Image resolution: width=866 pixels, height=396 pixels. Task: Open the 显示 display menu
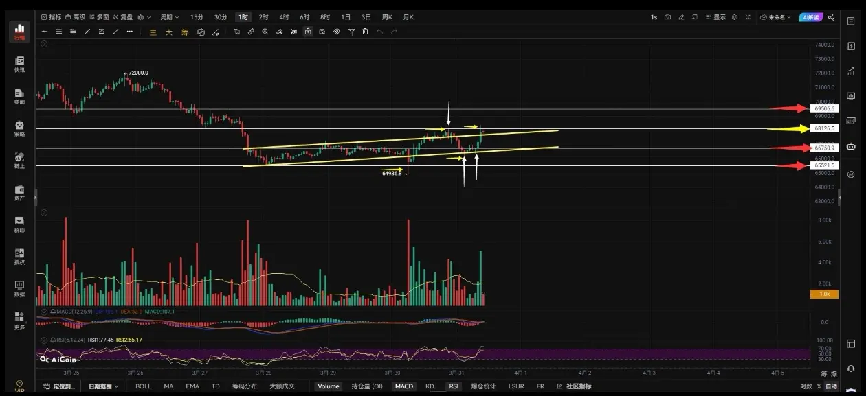click(x=716, y=17)
